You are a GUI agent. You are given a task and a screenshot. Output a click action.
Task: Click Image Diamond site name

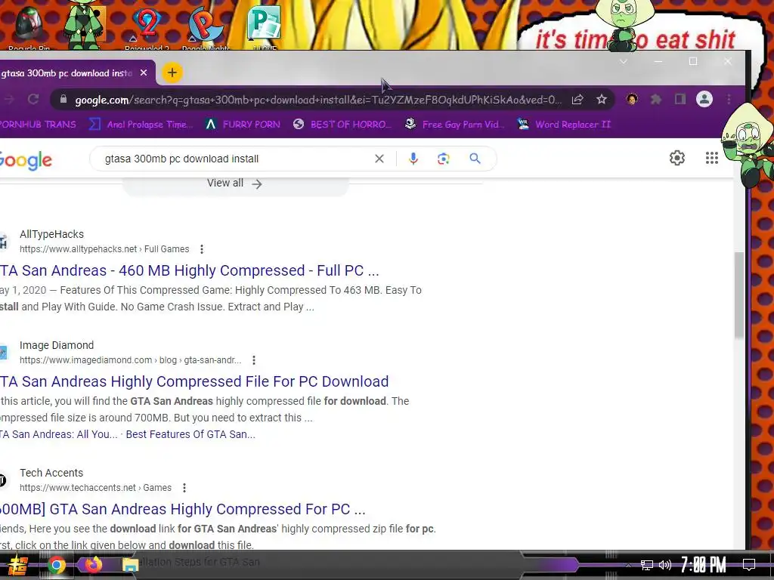click(57, 345)
